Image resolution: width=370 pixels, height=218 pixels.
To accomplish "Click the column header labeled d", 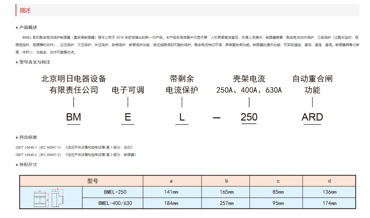I will coord(329,181).
